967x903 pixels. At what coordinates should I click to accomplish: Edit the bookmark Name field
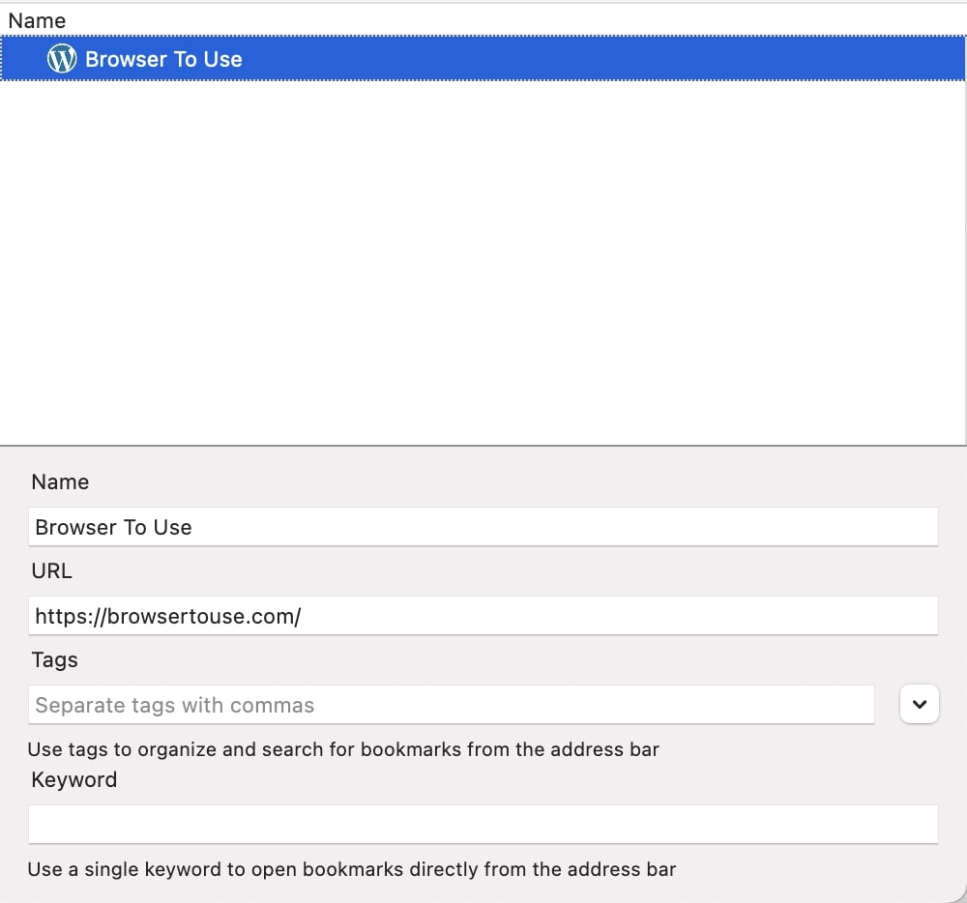(x=483, y=527)
